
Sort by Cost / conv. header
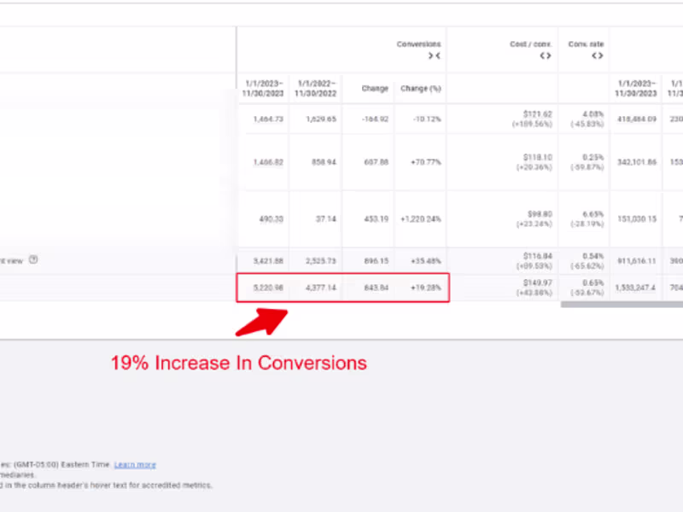click(x=530, y=44)
